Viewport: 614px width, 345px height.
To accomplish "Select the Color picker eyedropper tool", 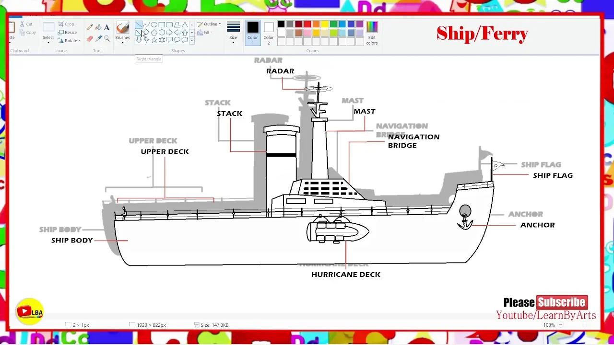I will pos(98,38).
